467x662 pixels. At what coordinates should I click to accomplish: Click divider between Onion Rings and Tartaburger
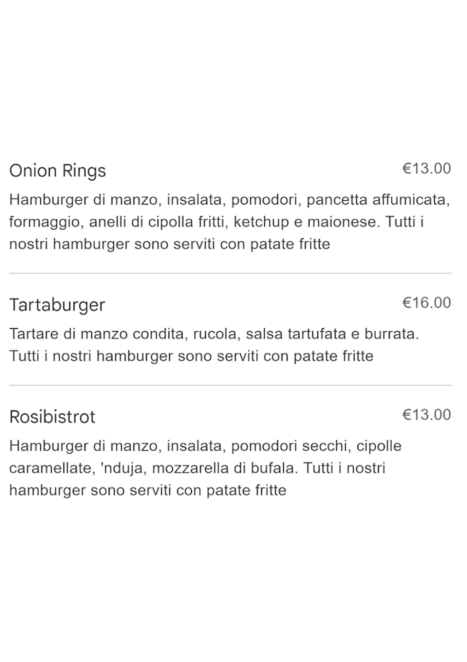pyautogui.click(x=230, y=273)
